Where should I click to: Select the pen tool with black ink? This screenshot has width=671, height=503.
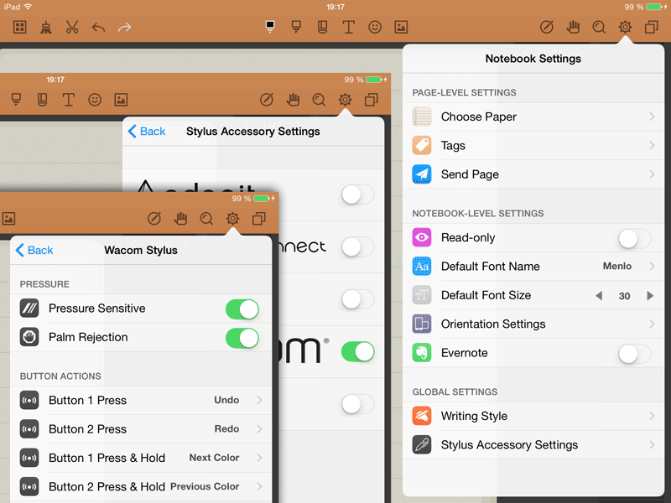(x=270, y=27)
